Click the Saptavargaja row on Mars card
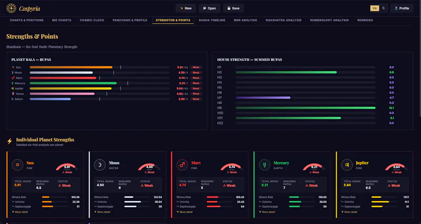The image size is (421, 224). [x=210, y=207]
